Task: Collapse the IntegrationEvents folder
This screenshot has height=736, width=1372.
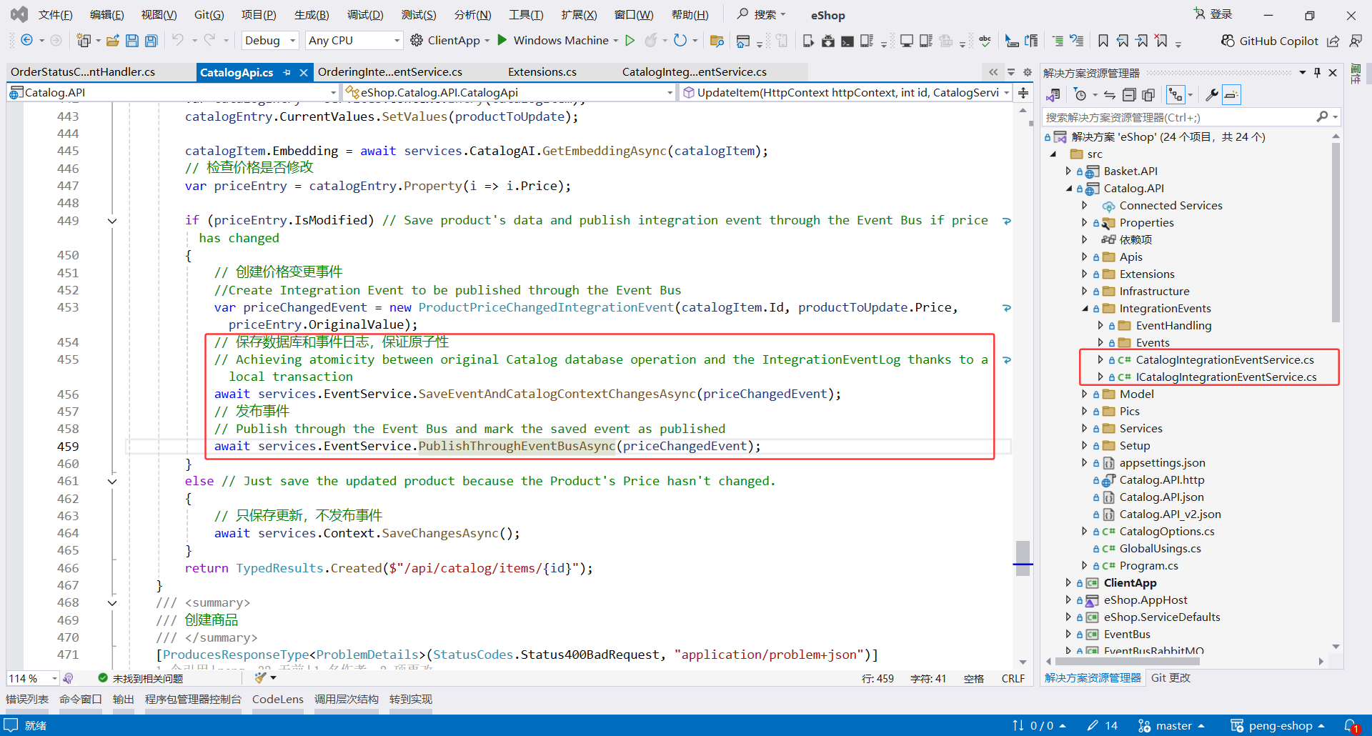Action: (x=1085, y=309)
